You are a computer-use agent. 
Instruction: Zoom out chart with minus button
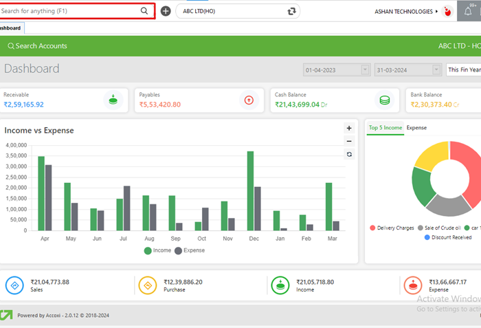click(349, 141)
